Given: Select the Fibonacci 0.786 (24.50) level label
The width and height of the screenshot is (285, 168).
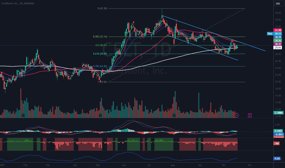Looking at the screenshot, I should click(x=100, y=66).
